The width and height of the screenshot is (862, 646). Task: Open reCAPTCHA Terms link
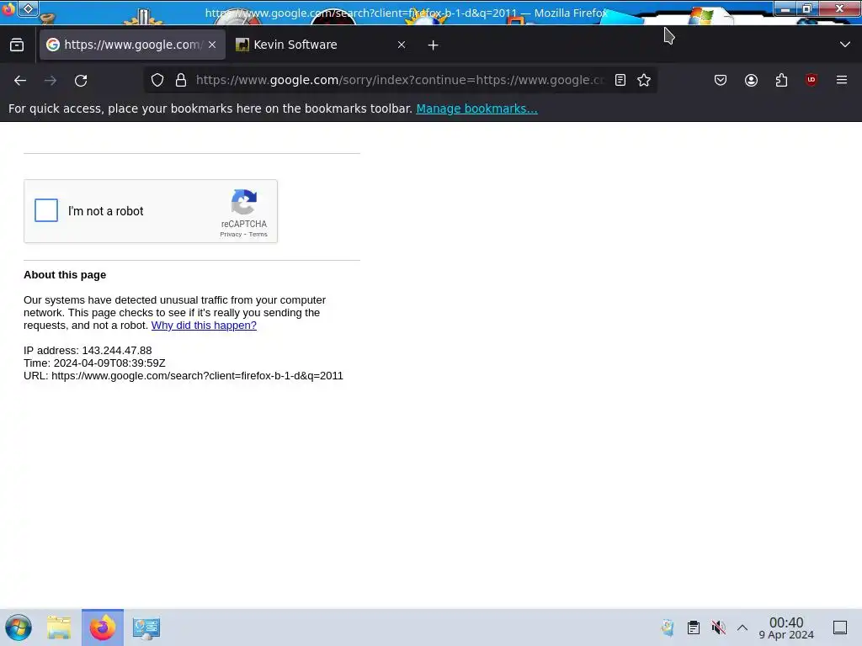click(x=258, y=234)
